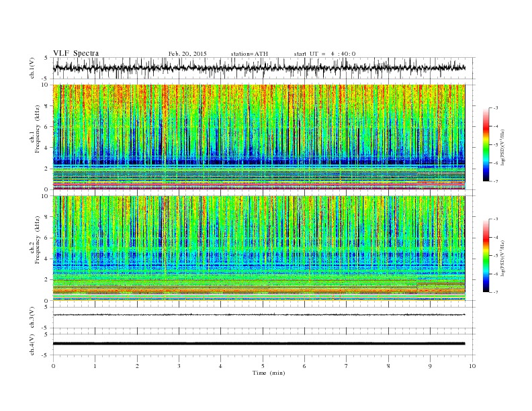
Task: Click time axis tick label "8"
Action: pos(388,366)
